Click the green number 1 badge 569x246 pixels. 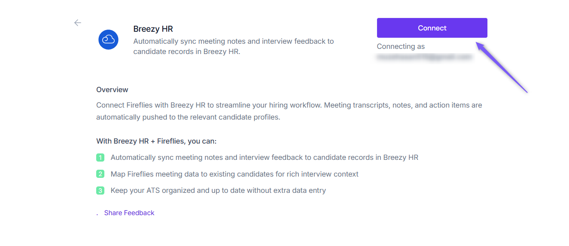[x=100, y=158]
